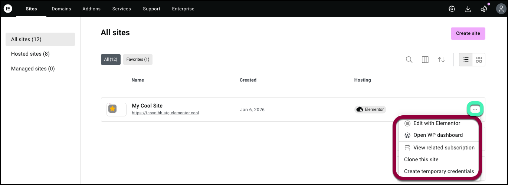Switch to grid view
The image size is (508, 185).
point(479,60)
